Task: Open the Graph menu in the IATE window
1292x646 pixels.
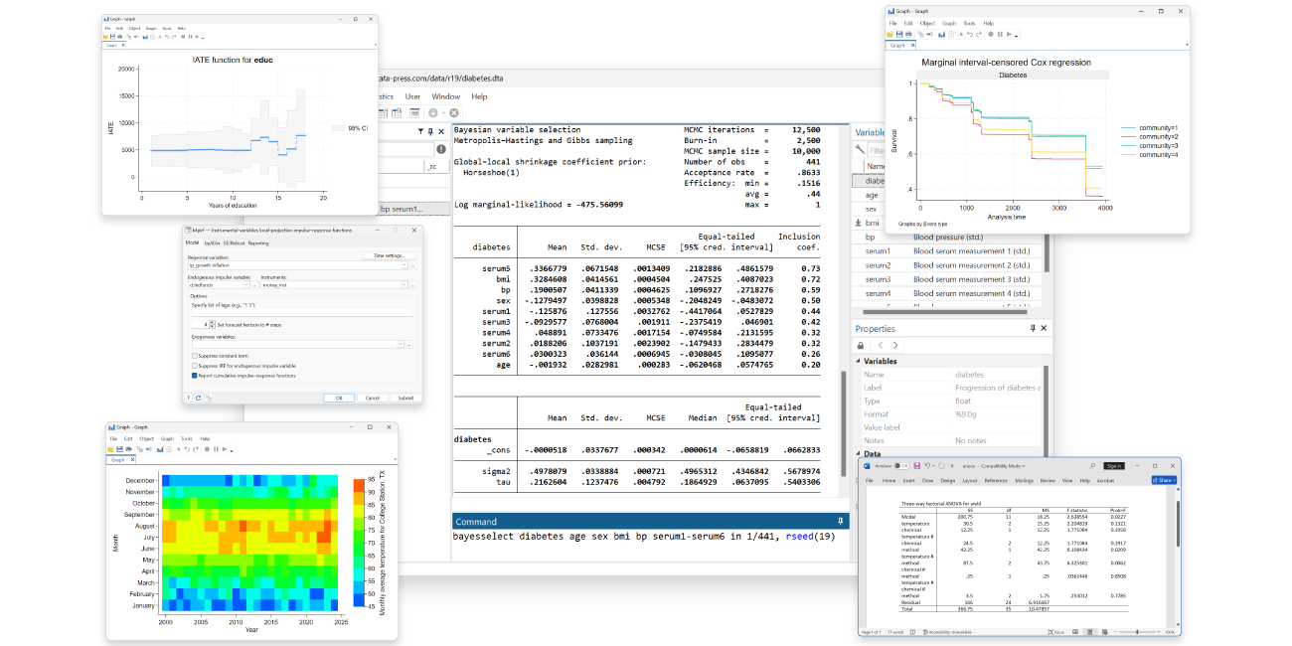Action: (151, 29)
